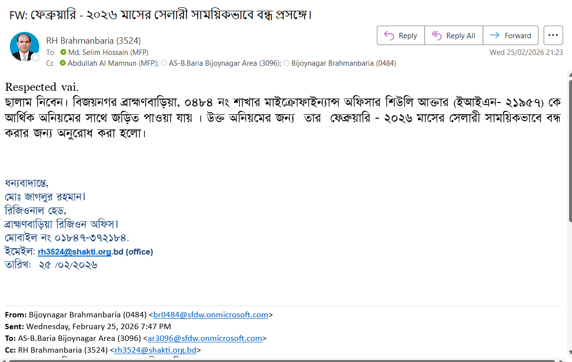Open the rh3524@shakti.org signature email link
Viewport: 572px width, 362px height.
point(74,252)
